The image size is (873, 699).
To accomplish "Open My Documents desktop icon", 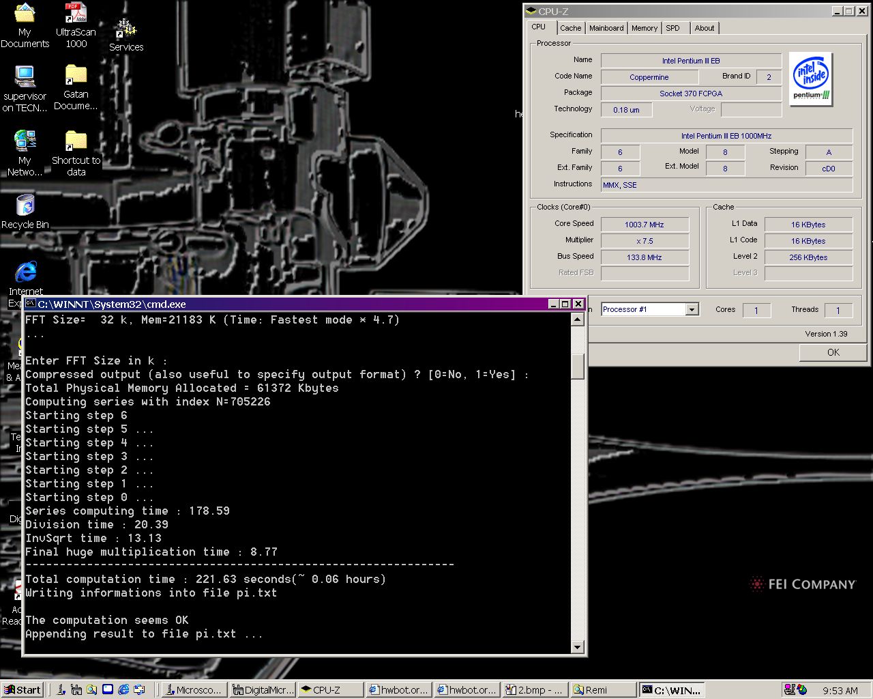I will pyautogui.click(x=25, y=26).
